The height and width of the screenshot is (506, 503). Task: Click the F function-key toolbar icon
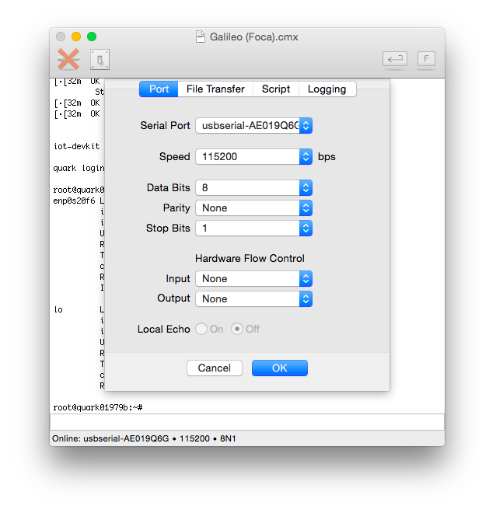(x=426, y=59)
